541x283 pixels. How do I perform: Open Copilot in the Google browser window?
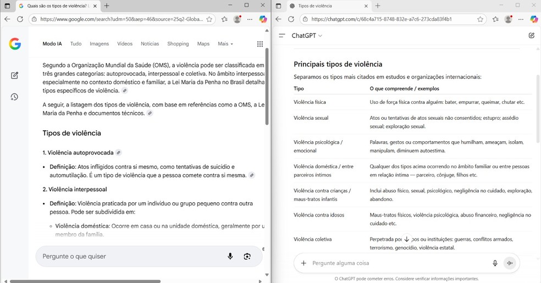point(263,19)
